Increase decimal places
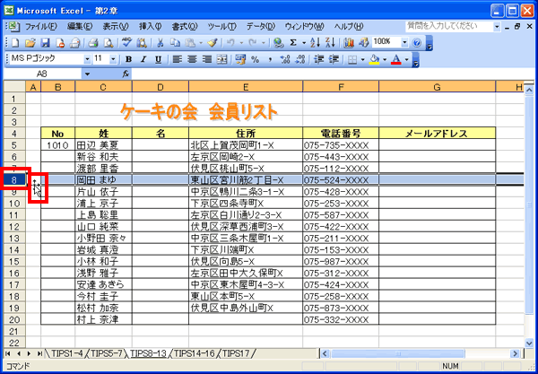Viewport: 538px width, 374px height. pyautogui.click(x=285, y=60)
